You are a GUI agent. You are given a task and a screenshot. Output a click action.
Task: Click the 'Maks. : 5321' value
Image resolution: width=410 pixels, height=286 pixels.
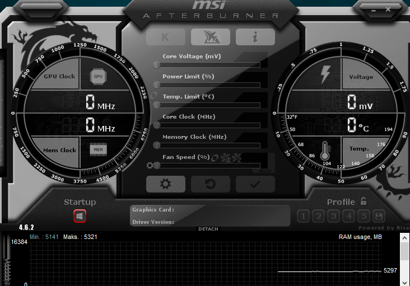(x=80, y=237)
